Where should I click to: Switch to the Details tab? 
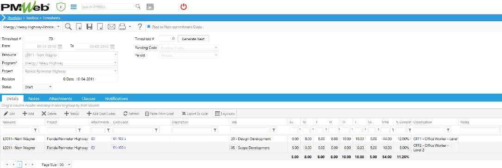coord(13,99)
